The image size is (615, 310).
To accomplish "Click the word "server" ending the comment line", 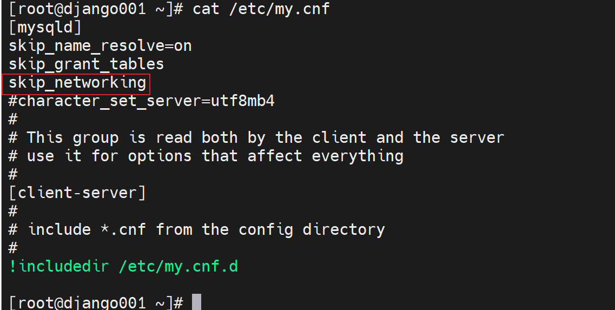I will [476, 137].
